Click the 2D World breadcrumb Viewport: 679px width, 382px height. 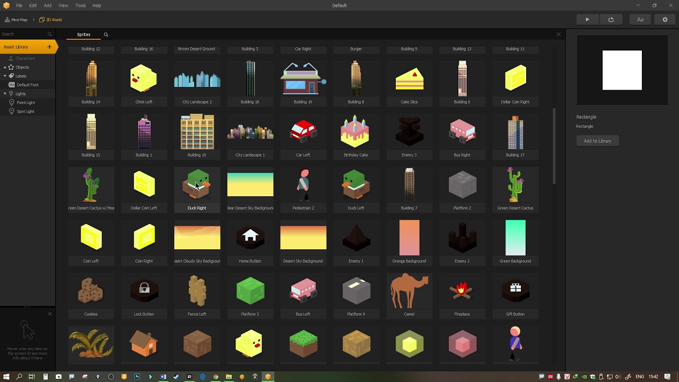point(50,20)
